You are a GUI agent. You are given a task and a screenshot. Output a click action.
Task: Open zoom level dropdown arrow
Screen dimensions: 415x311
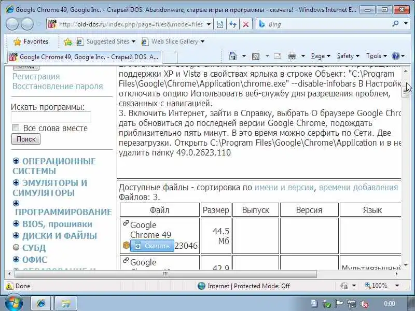tap(397, 286)
